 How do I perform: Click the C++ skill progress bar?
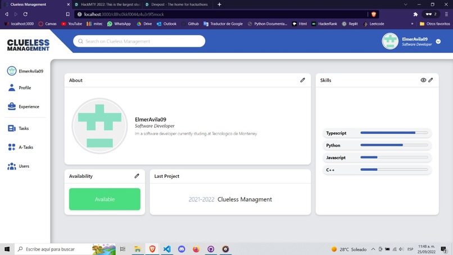394,169
